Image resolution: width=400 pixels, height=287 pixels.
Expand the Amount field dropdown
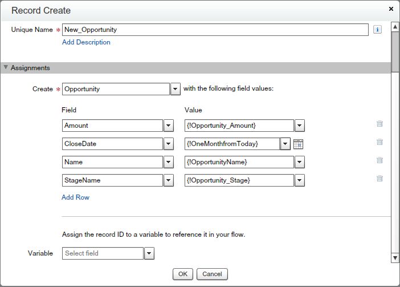coord(168,126)
